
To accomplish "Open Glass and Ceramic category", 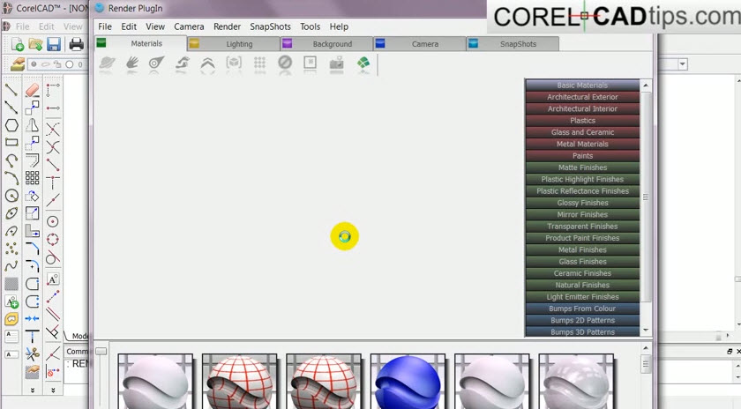I will click(582, 132).
